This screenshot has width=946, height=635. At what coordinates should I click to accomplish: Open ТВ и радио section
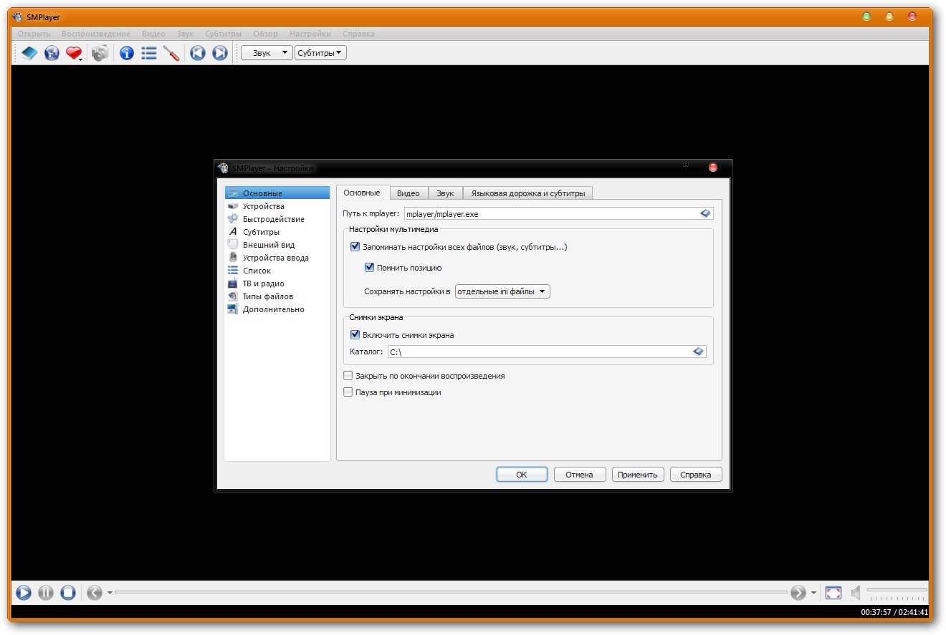(x=277, y=283)
